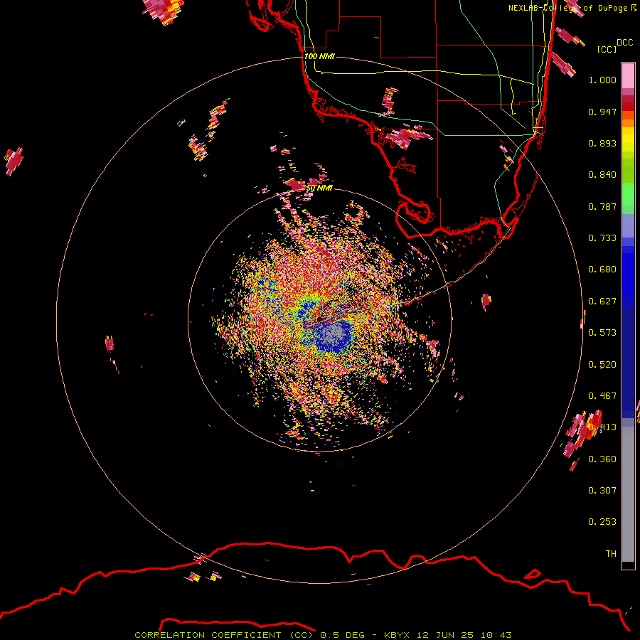Click CORRELATION COEFFICIENT in the bottom caption
The image size is (640, 640).
click(x=208, y=635)
